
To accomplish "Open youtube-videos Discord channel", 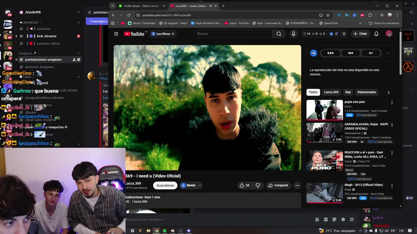I will coord(49,44).
